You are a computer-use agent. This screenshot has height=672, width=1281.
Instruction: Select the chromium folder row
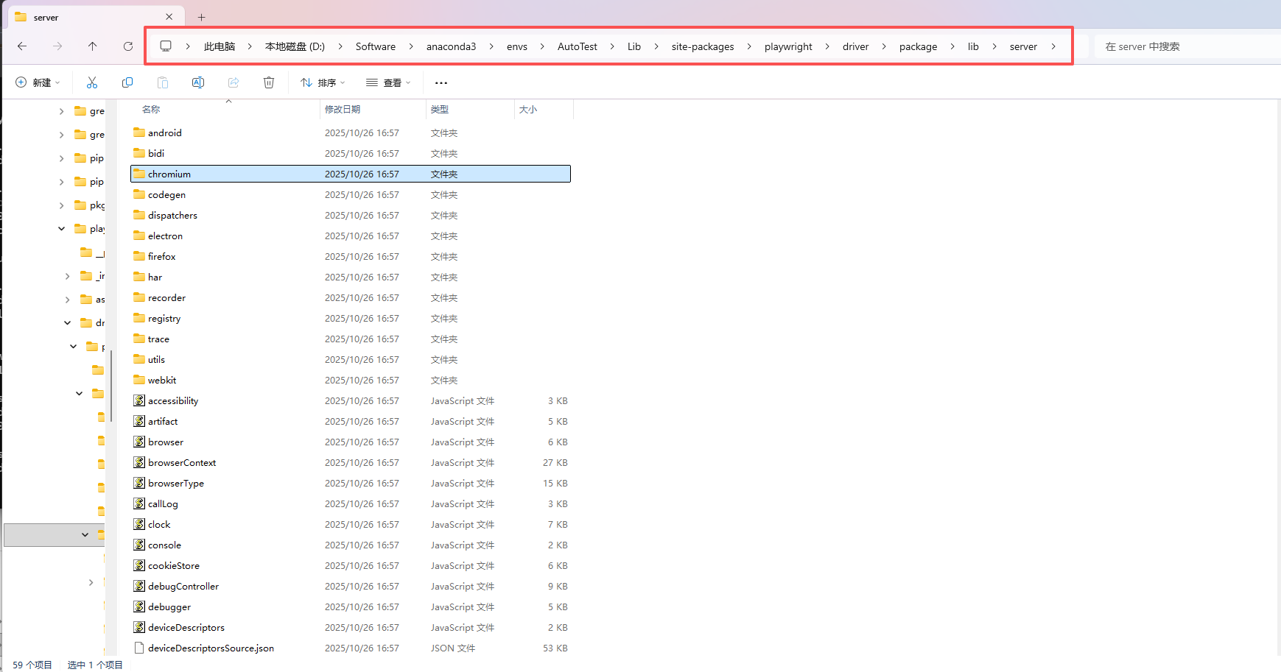(351, 174)
